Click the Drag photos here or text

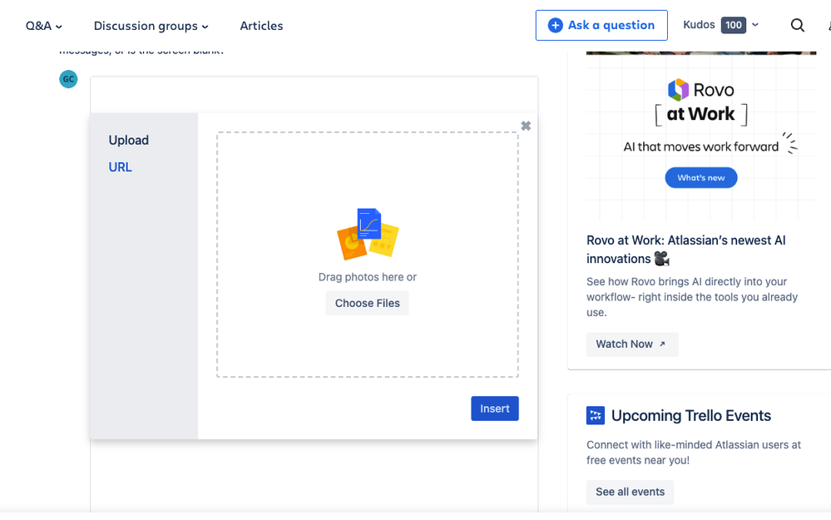[368, 277]
